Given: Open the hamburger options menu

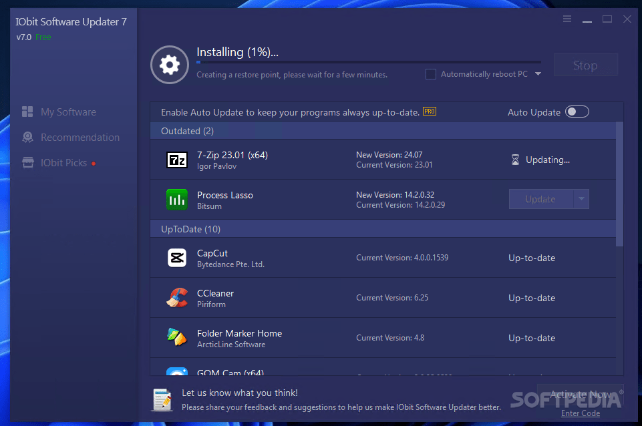Looking at the screenshot, I should coord(567,19).
